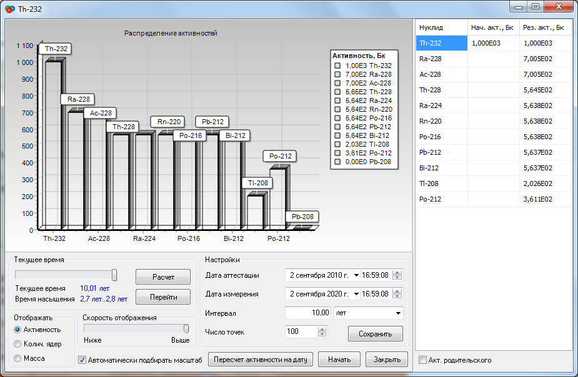The height and width of the screenshot is (377, 578).
Task: Click the Текущее время slider handle
Action: coord(114,275)
